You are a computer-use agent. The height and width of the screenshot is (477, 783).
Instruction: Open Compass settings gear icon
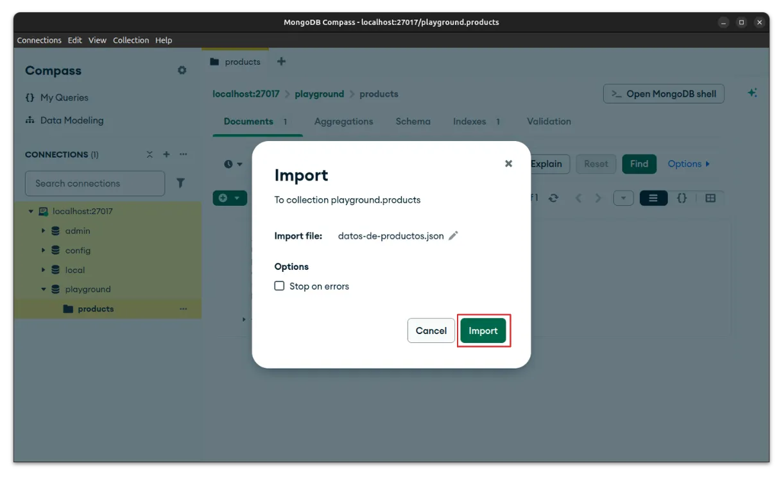click(182, 71)
